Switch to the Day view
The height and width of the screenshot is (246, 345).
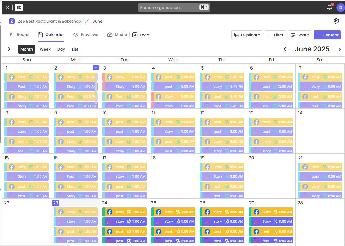click(x=61, y=49)
